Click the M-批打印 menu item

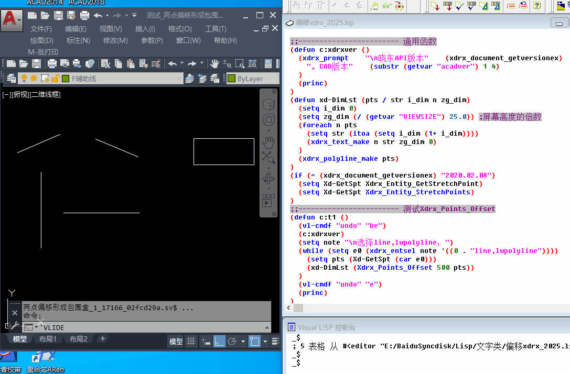click(43, 52)
